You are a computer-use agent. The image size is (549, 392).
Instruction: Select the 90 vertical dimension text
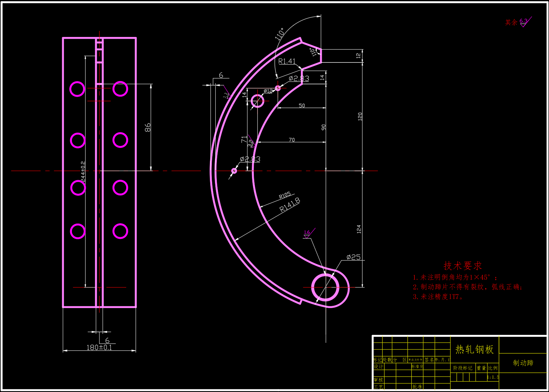(324, 127)
